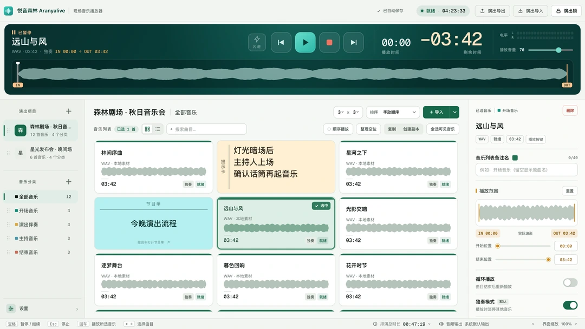The width and height of the screenshot is (585, 329).
Task: Skip to the previous track
Action: (x=281, y=42)
